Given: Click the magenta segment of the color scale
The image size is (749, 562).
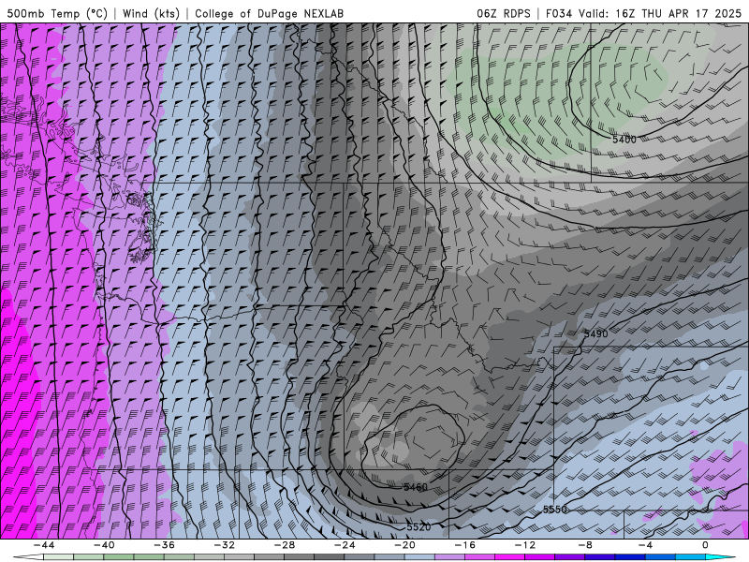Looking at the screenshot, I should click(509, 557).
